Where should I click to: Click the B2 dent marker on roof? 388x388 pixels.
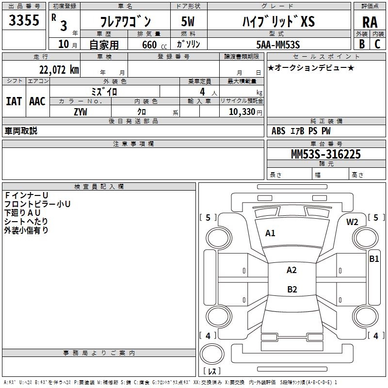pyautogui.click(x=291, y=290)
